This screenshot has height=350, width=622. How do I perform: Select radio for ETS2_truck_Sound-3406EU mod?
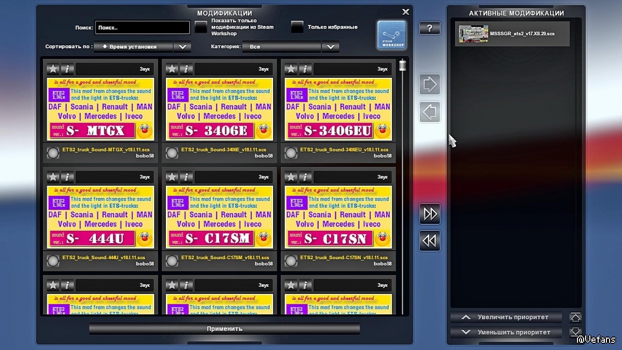click(x=291, y=153)
